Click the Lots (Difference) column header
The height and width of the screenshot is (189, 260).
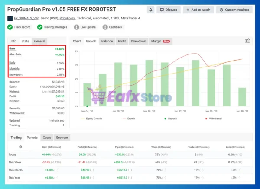pyautogui.click(x=235, y=147)
